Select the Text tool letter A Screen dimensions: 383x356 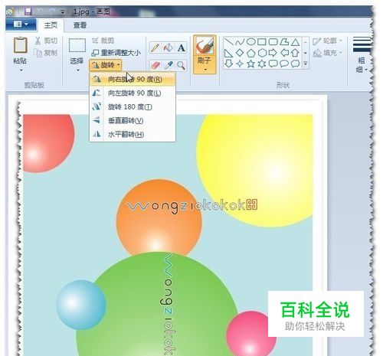point(182,47)
